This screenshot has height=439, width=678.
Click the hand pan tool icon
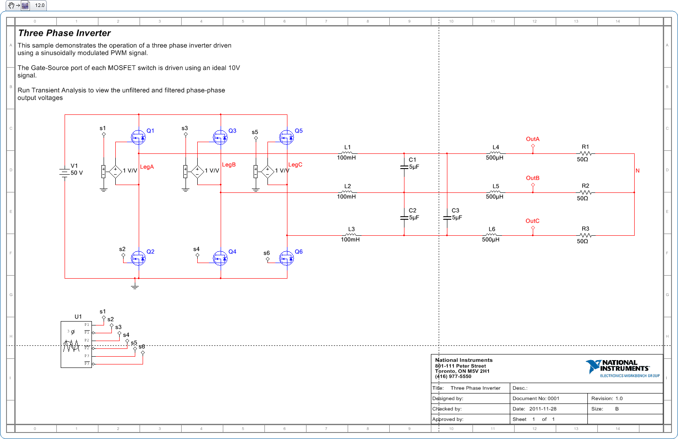[11, 5]
